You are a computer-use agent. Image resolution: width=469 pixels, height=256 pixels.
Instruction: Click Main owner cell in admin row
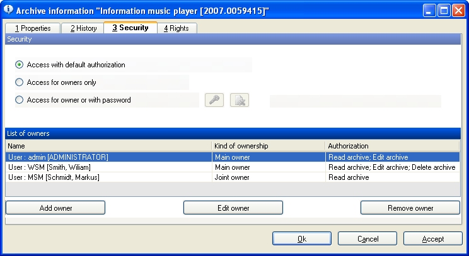click(x=269, y=157)
